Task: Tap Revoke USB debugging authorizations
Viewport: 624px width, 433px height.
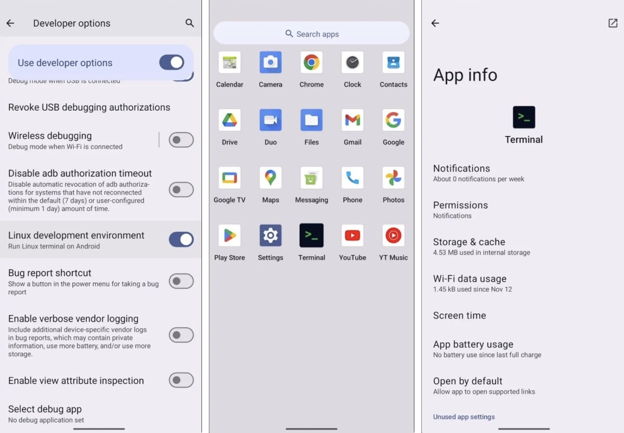Action: click(89, 108)
